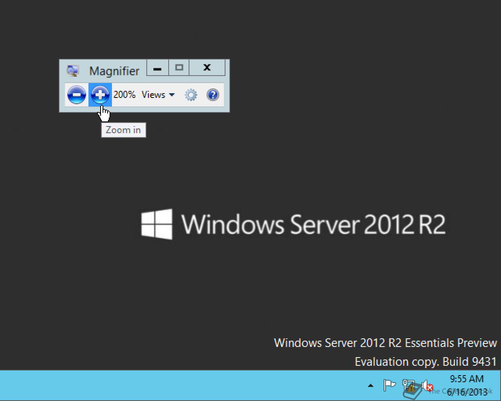501x401 pixels.
Task: Open Magnifier options gear icon
Action: point(191,95)
